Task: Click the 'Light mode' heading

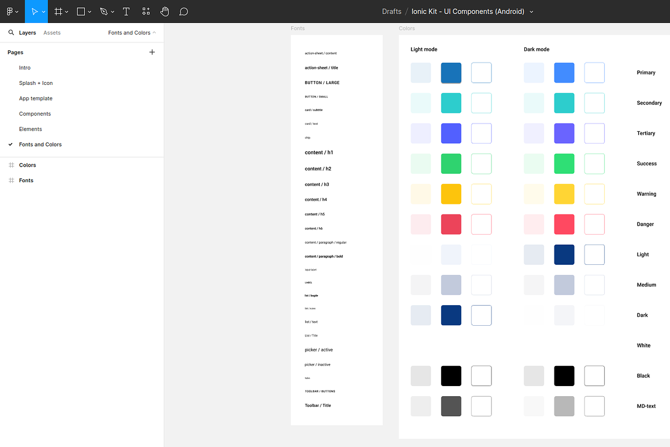Action: click(x=424, y=49)
